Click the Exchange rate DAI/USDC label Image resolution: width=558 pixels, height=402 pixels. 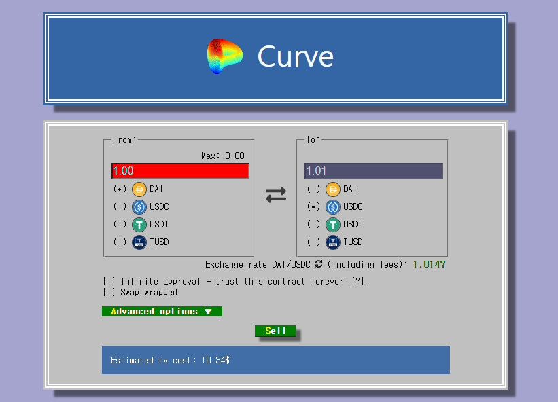coord(258,264)
